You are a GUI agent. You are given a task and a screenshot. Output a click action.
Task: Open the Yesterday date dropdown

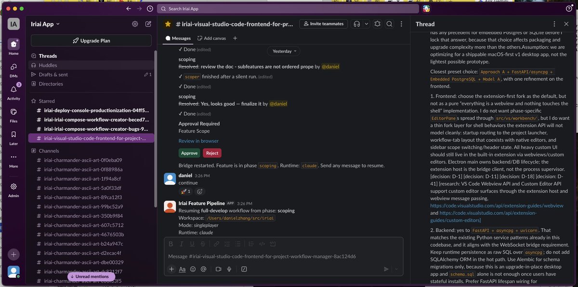[x=284, y=51]
